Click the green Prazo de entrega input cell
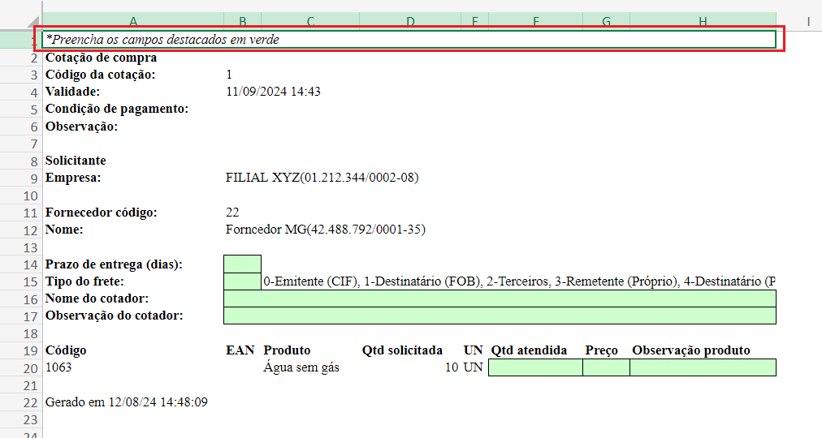 pos(242,264)
